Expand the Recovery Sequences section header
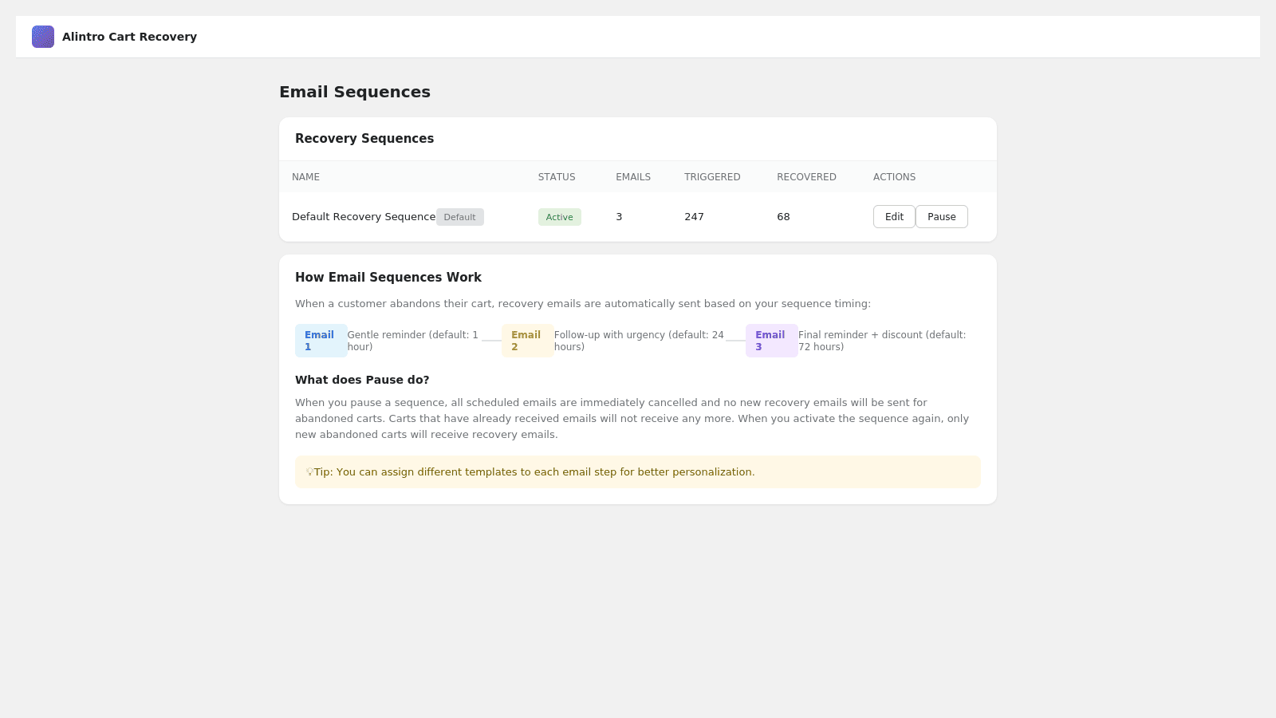Image resolution: width=1276 pixels, height=718 pixels. [364, 138]
